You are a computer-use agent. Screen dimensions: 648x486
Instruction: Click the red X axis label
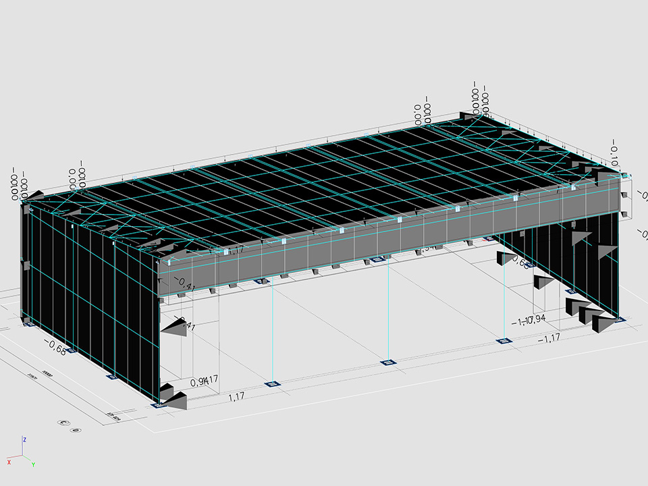point(9,462)
